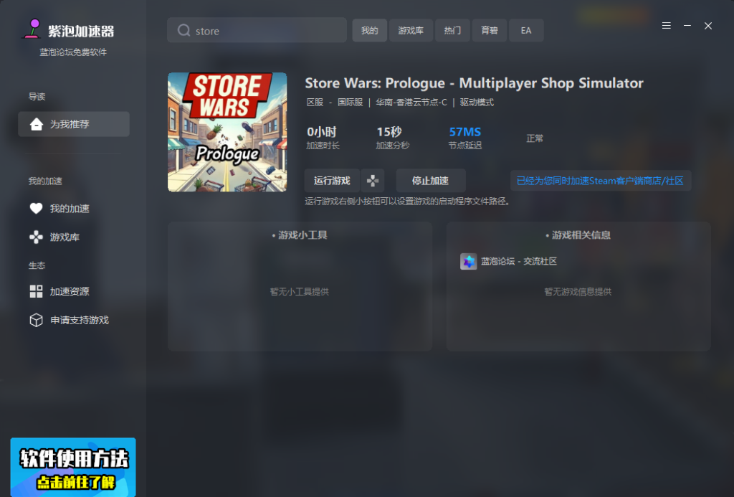
Task: Click the Store Wars Prologue cover image
Action: (x=227, y=132)
